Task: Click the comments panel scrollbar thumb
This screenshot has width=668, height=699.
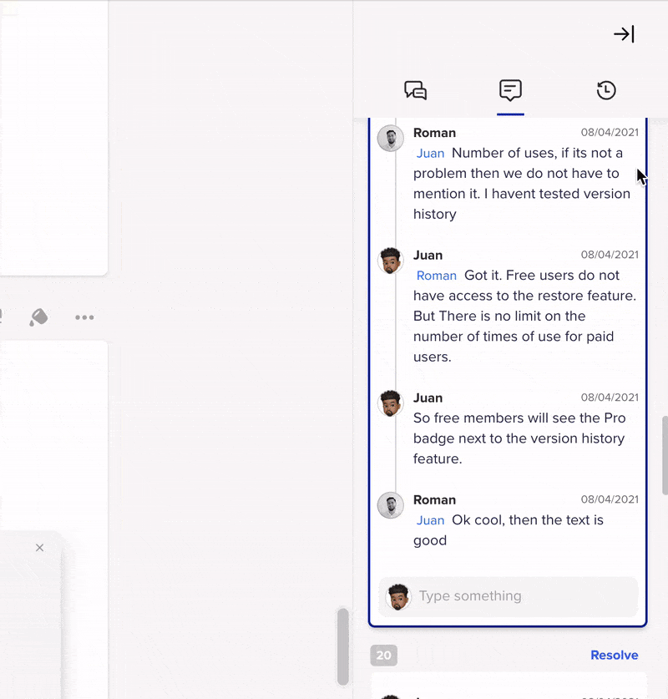Action: coord(665,455)
